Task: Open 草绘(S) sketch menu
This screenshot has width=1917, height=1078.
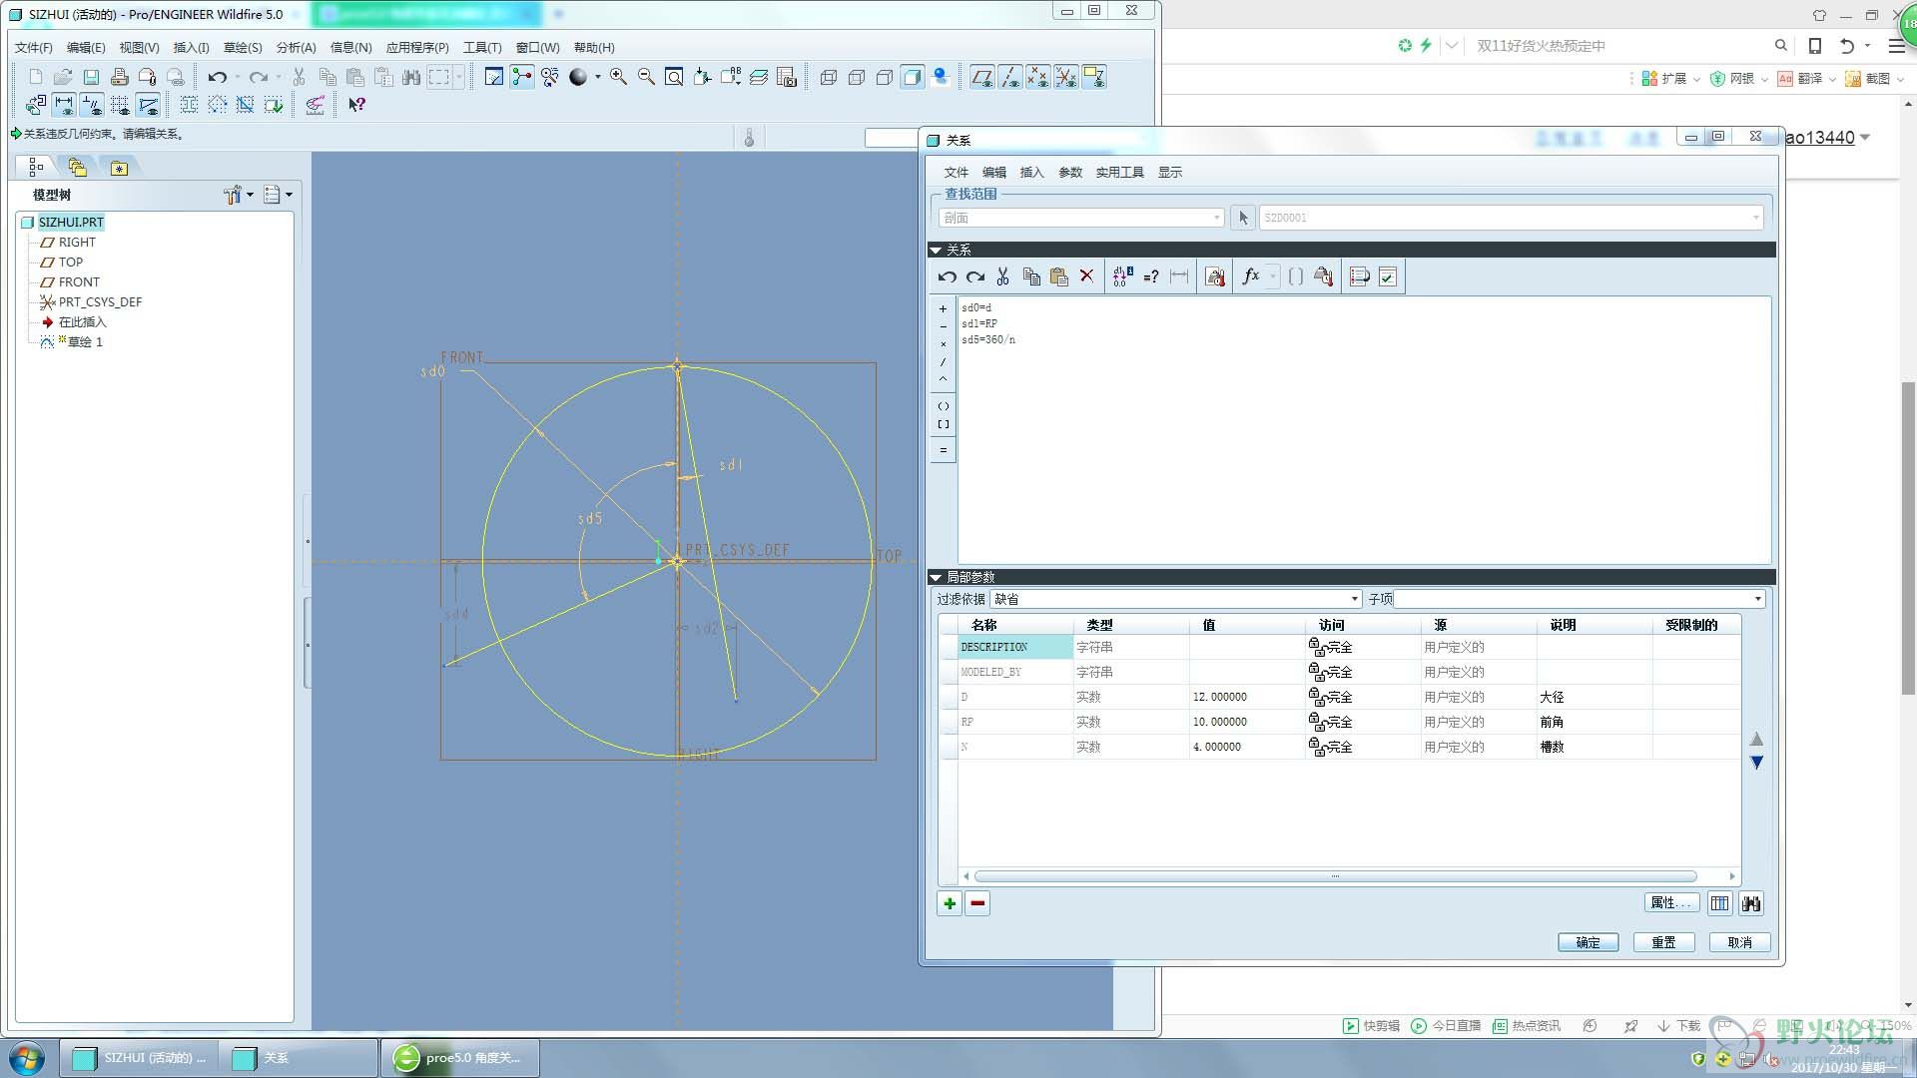Action: point(243,47)
